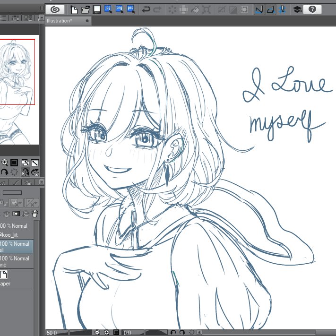Select the bottom line art layer row

17,261
